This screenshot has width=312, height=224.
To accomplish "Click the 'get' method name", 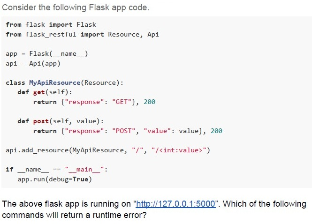I will pyautogui.click(x=39, y=92).
